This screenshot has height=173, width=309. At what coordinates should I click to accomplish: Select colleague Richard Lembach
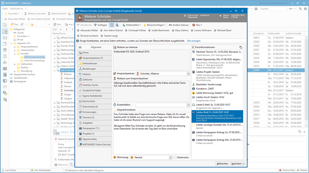[x=87, y=36]
